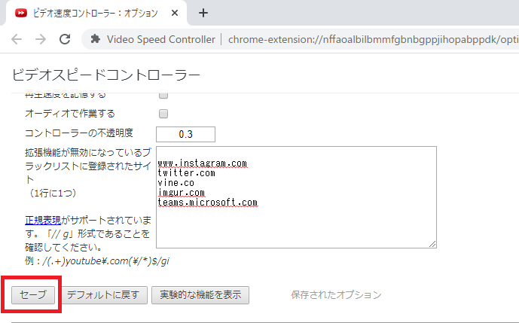Toggle the オーディオで作業する checkbox
This screenshot has width=519, height=323.
coord(163,114)
